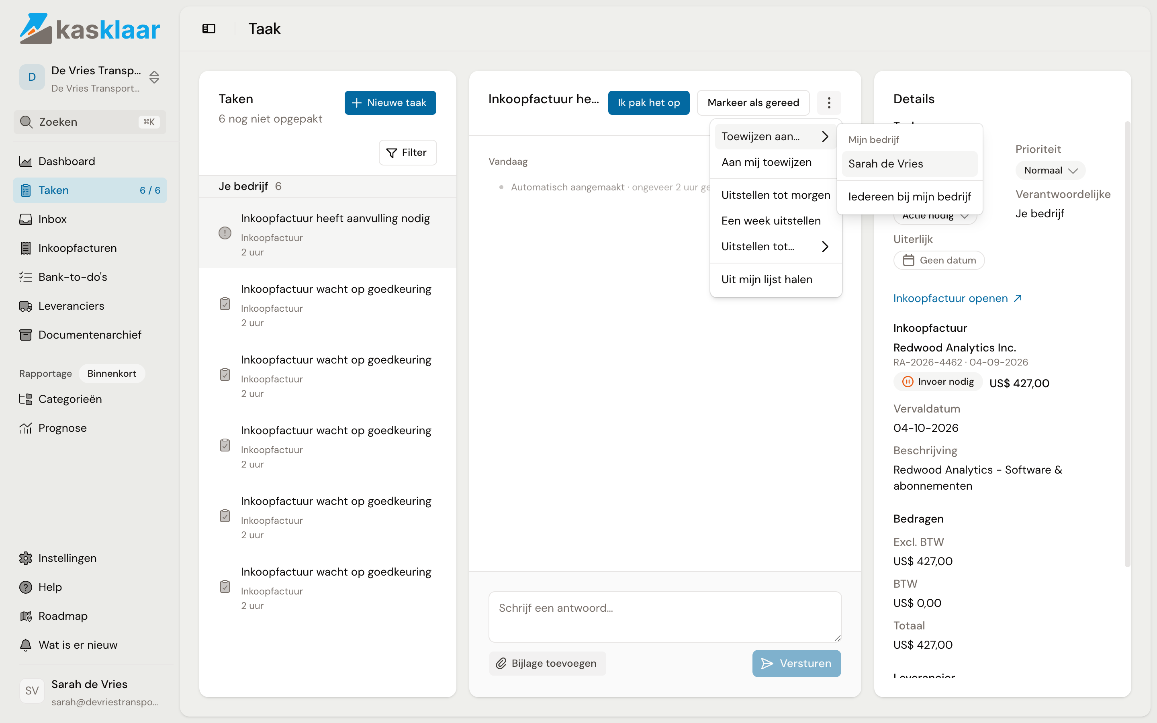
Task: Click the Schrijf een antwoord text field
Action: 664,617
